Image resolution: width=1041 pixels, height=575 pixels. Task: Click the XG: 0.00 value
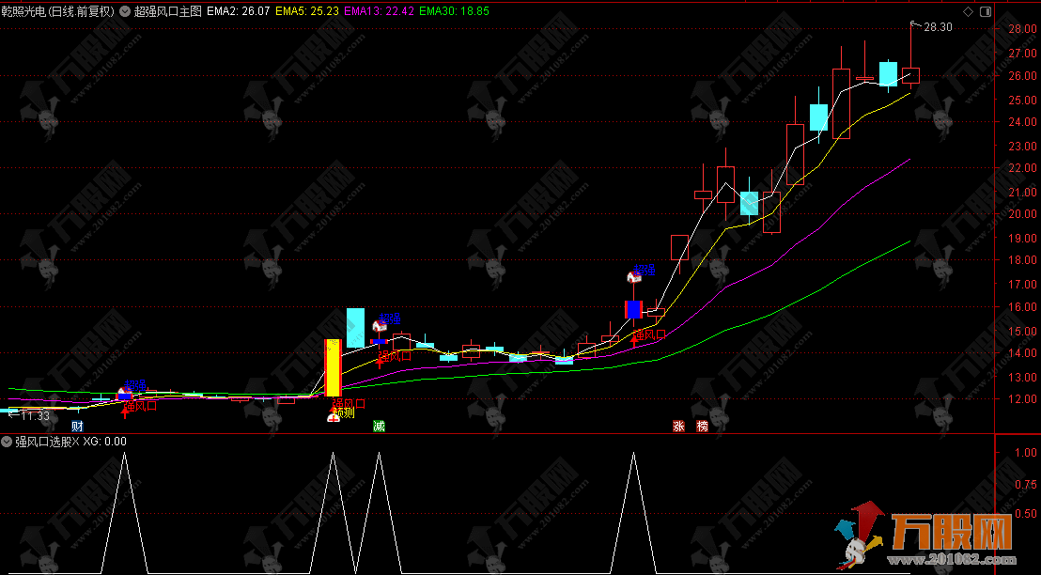click(105, 442)
